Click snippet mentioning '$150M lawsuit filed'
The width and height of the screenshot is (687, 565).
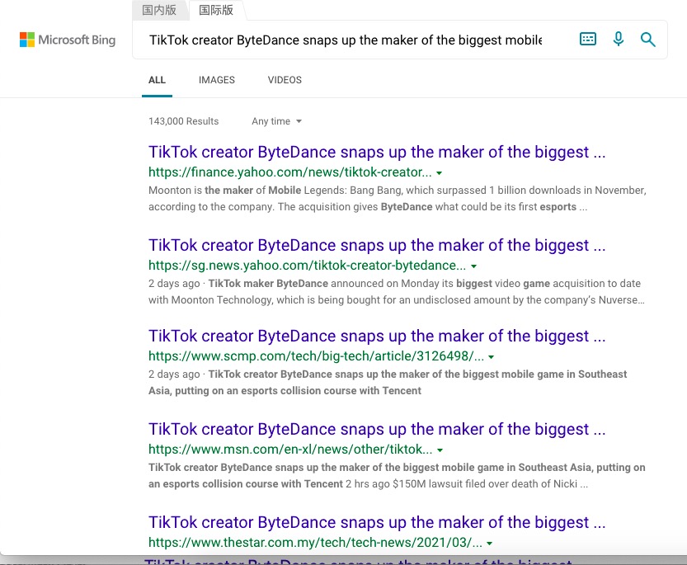[x=397, y=476]
